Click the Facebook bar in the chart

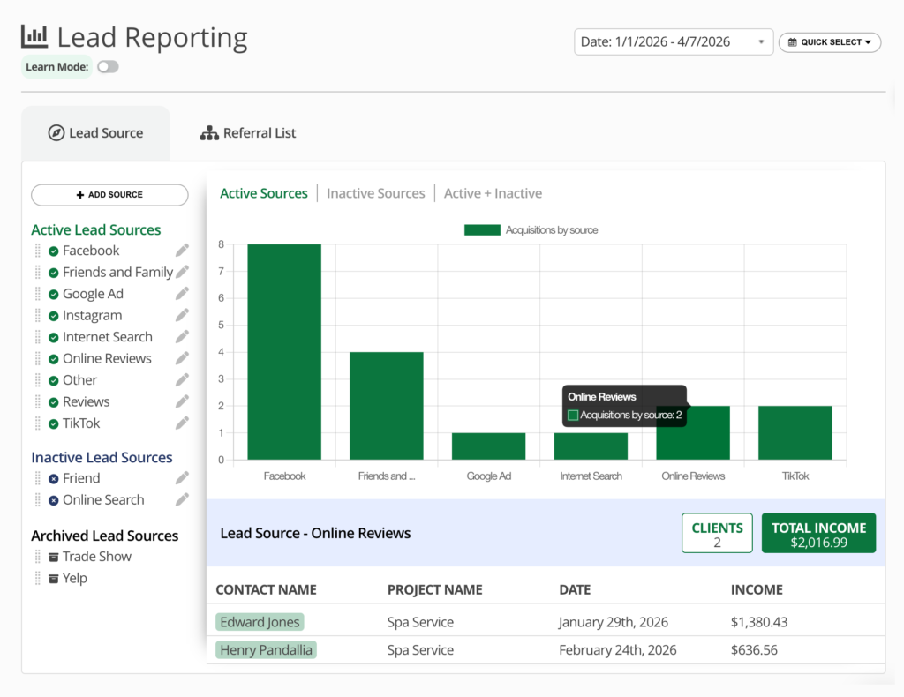[283, 353]
